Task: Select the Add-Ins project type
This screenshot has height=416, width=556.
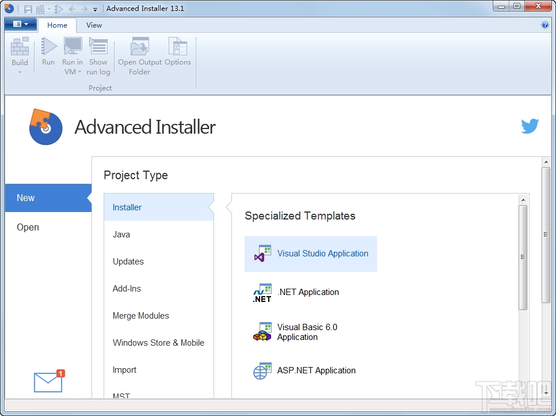Action: tap(158, 289)
